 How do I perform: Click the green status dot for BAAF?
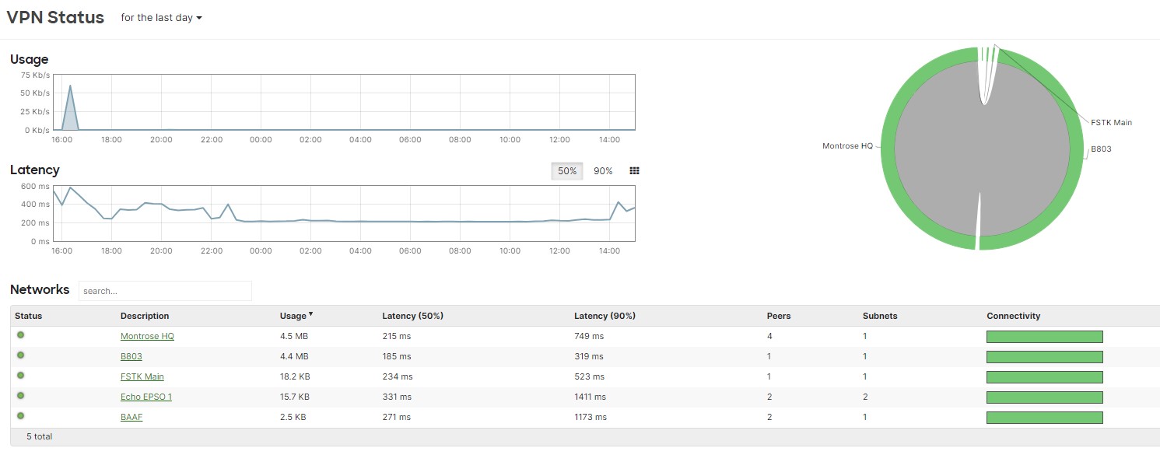(x=21, y=416)
